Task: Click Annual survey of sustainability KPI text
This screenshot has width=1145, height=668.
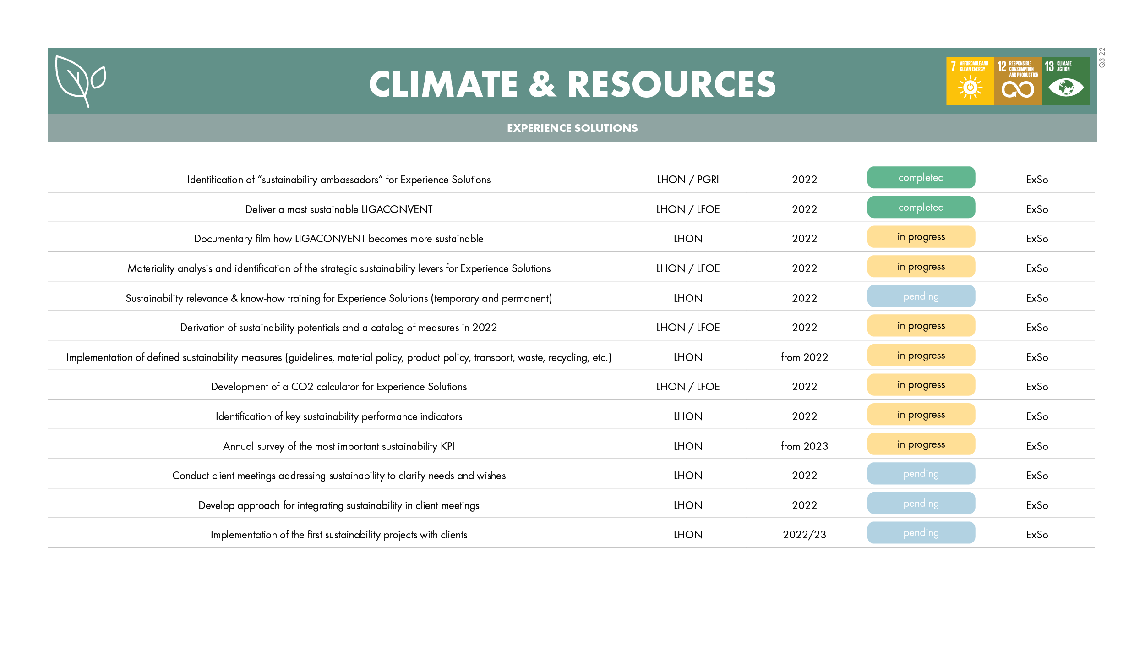Action: [x=338, y=446]
